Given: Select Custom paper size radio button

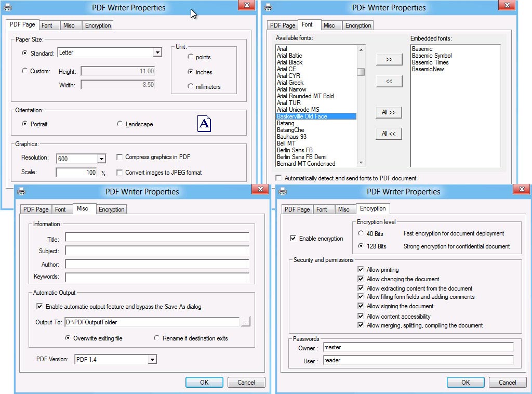Looking at the screenshot, I should pos(24,71).
